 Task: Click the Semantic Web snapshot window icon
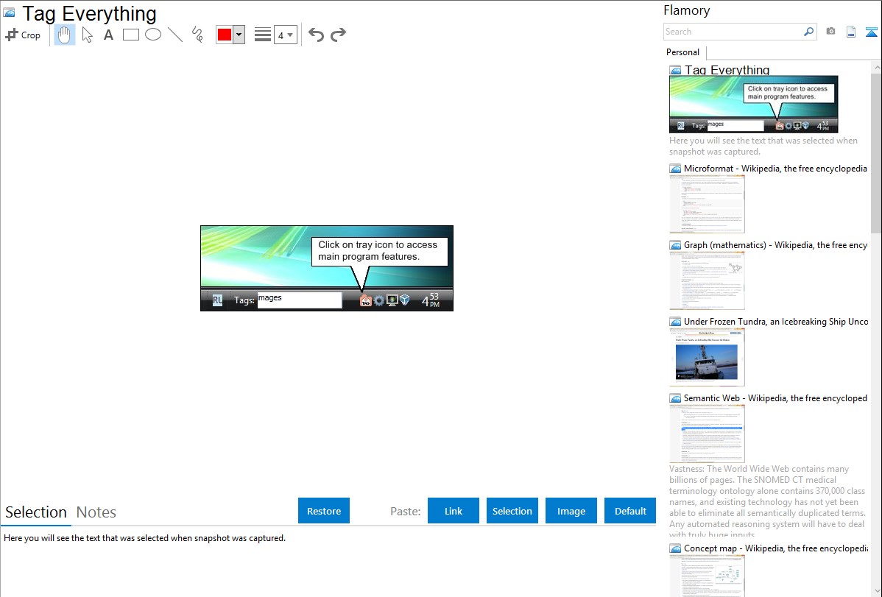[x=675, y=398]
